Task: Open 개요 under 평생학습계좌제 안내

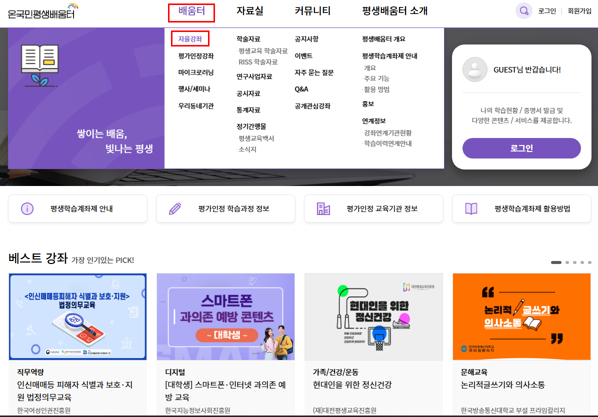Action: 370,68
